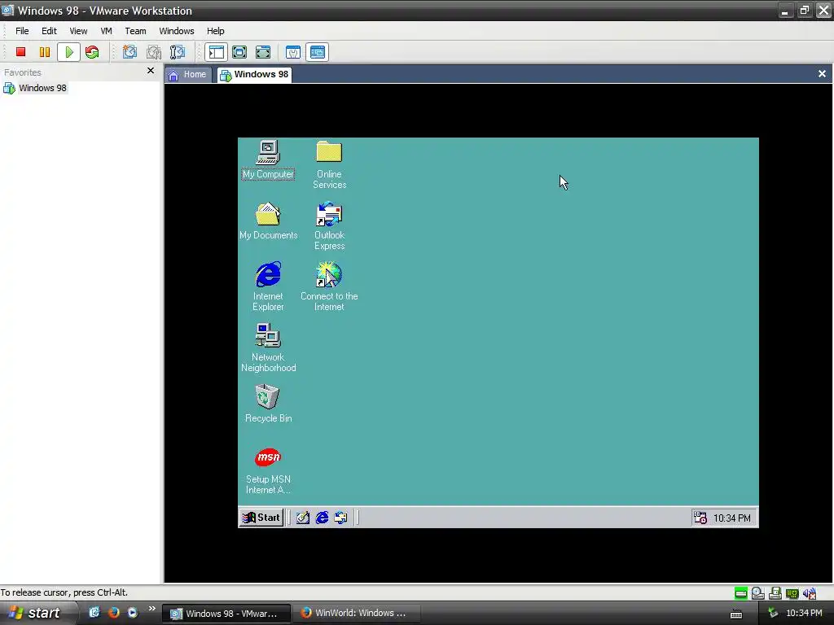Select Windows 98 in Favorites list
This screenshot has height=625, width=834.
click(36, 88)
